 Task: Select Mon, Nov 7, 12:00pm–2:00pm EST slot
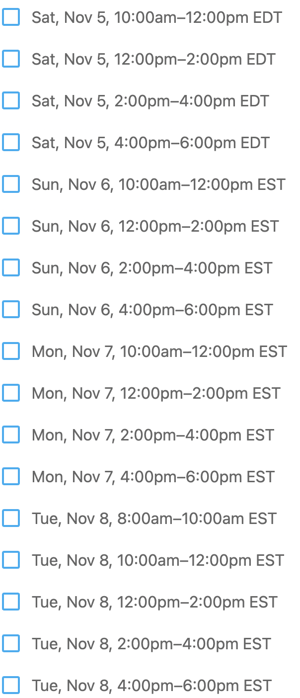11,393
